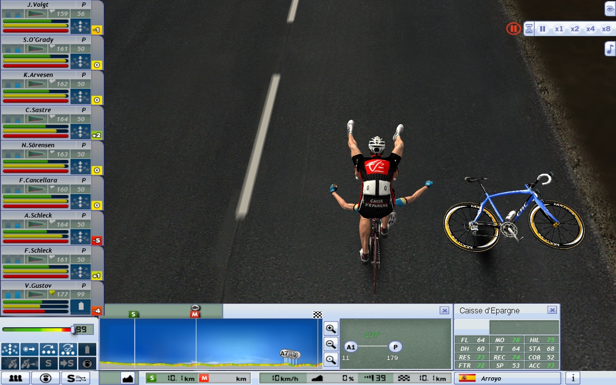Image resolution: width=616 pixels, height=385 pixels.
Task: Click the relay riders order icon
Action: coord(48,349)
